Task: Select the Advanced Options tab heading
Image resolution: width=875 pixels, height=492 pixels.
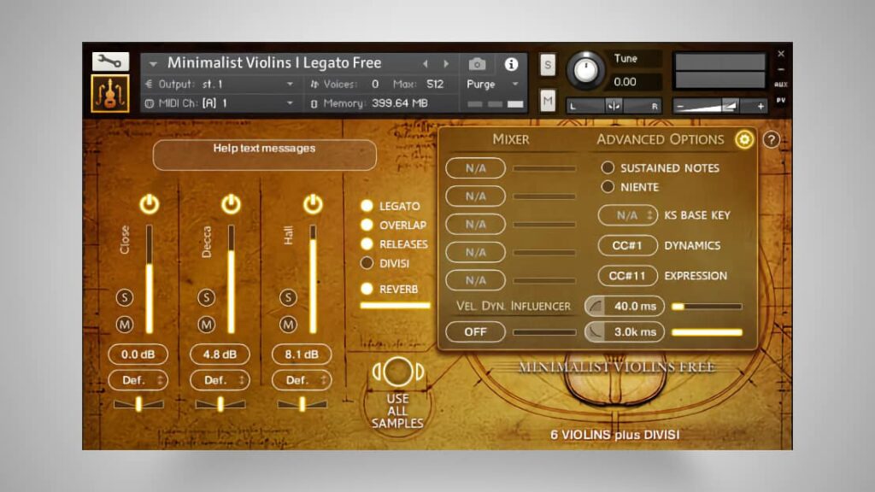Action: pos(660,139)
